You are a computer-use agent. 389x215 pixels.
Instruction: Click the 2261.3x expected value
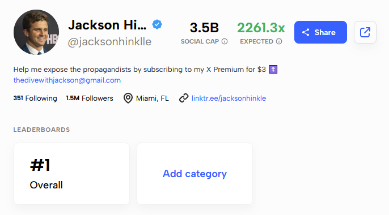261,28
